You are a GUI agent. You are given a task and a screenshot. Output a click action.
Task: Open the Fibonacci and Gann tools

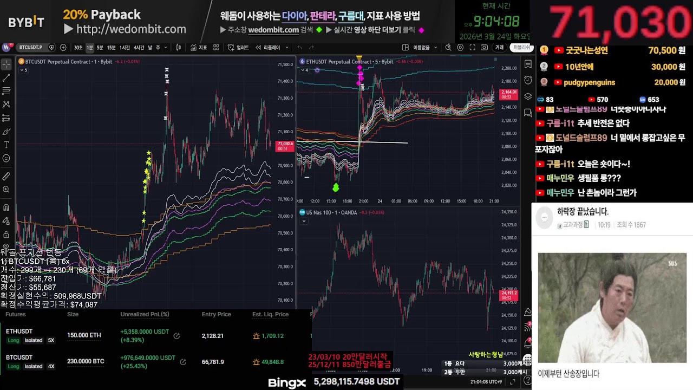(x=6, y=91)
